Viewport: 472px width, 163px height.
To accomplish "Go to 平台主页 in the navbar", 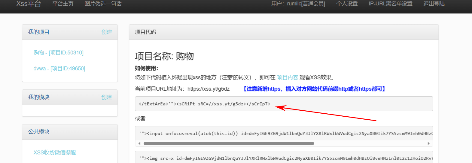I will [x=63, y=4].
